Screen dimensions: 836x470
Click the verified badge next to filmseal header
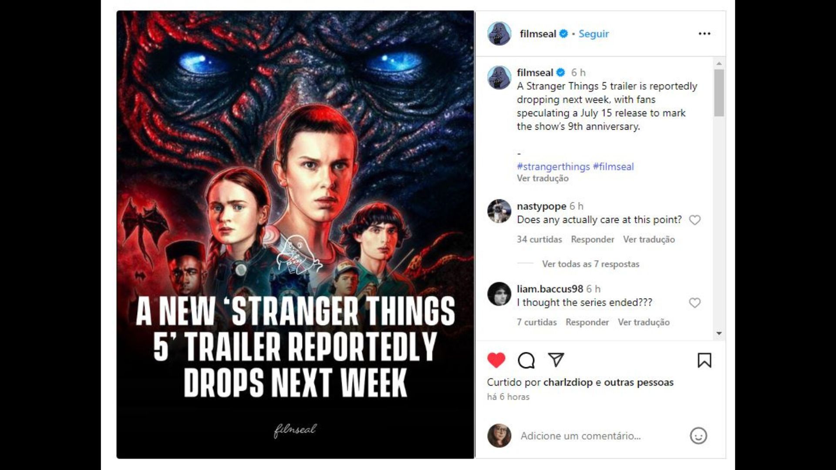coord(563,34)
